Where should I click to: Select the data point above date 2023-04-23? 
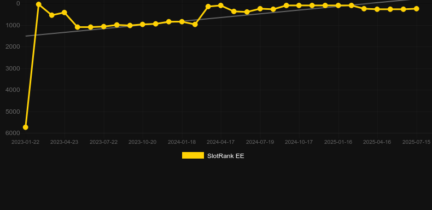click(x=65, y=13)
